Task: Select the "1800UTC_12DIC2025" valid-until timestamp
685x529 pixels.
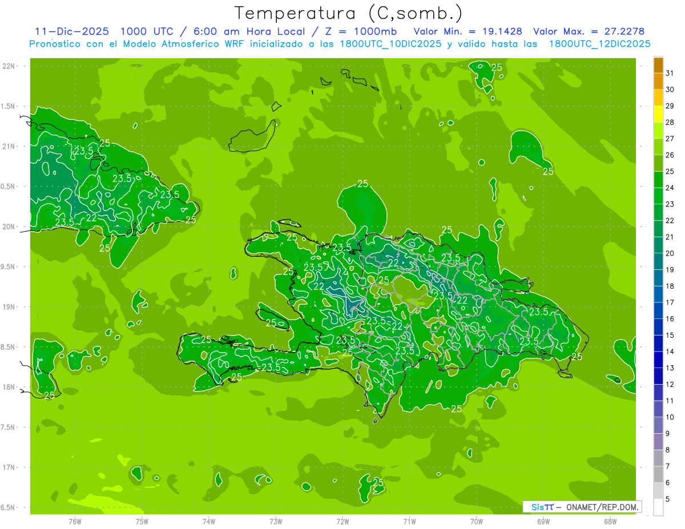Action: 599,44
